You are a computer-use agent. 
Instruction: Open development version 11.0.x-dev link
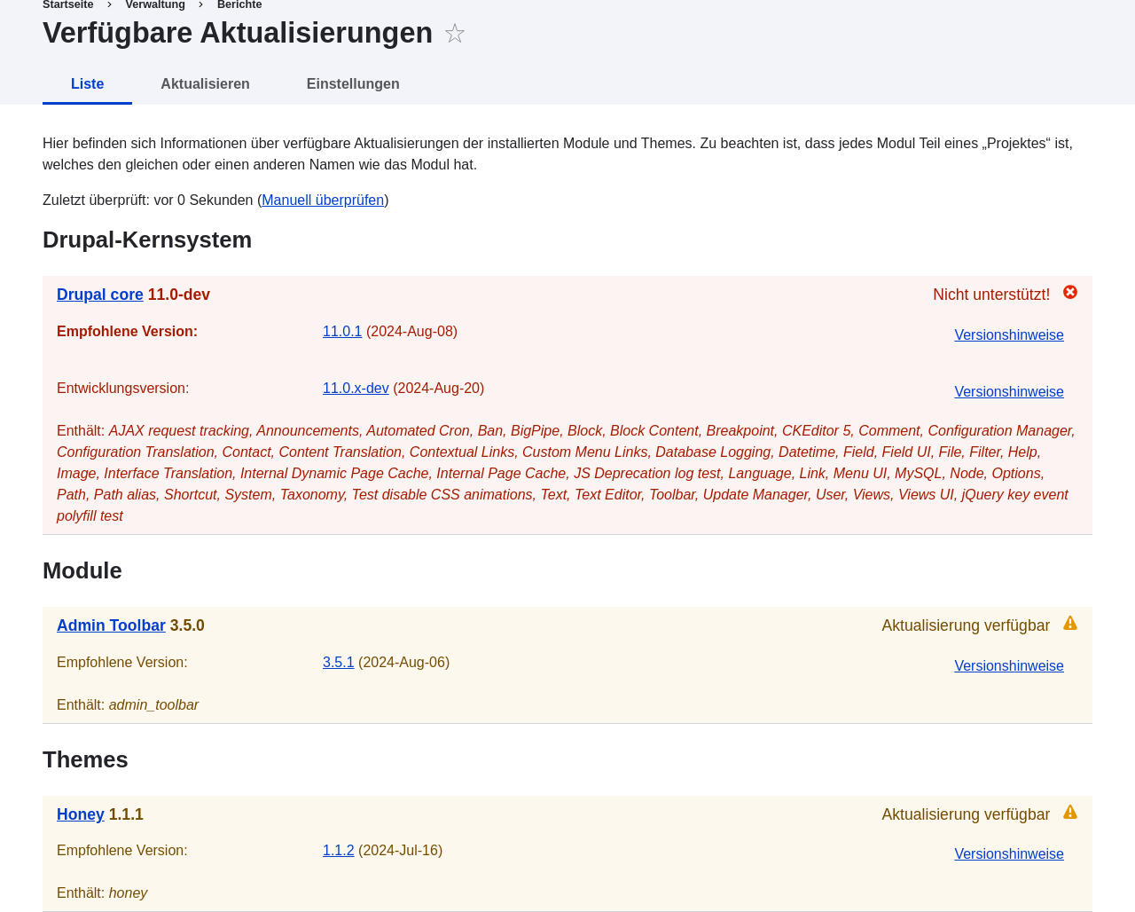[x=356, y=389]
